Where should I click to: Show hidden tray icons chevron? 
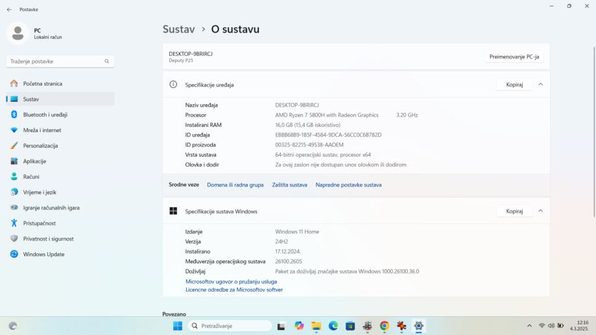529,326
